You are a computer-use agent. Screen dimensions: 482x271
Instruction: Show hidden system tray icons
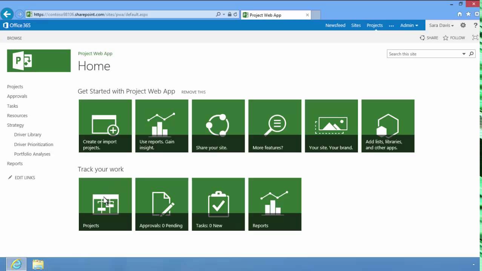473,265
